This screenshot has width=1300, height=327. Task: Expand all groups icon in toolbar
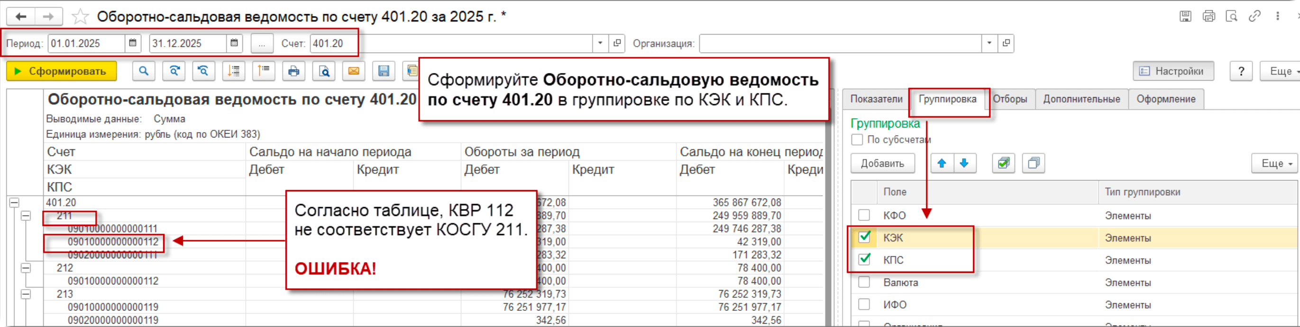234,71
